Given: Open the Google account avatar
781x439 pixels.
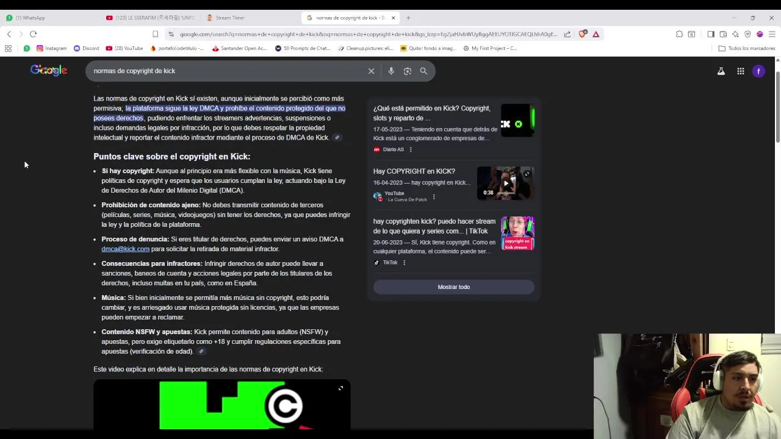Looking at the screenshot, I should point(758,71).
